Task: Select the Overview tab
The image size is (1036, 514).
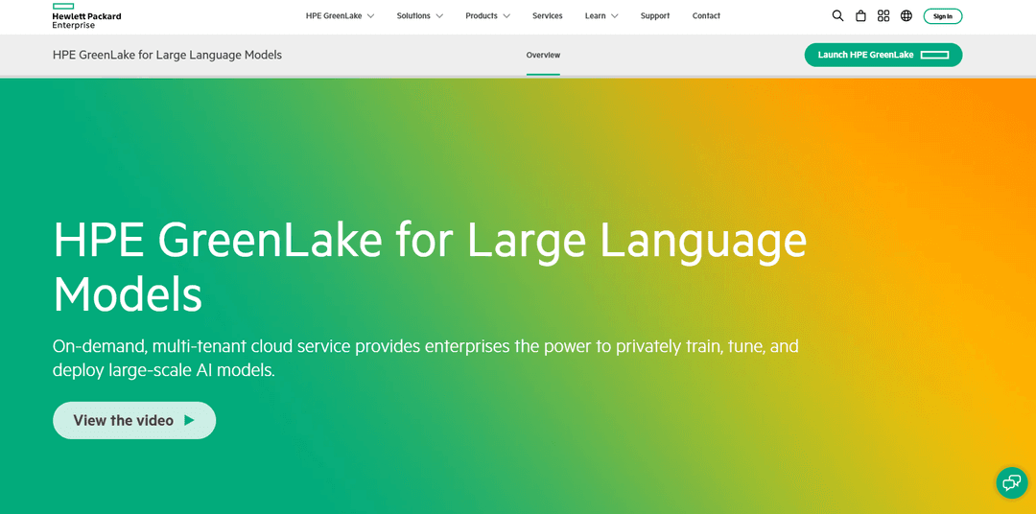Action: (x=543, y=55)
